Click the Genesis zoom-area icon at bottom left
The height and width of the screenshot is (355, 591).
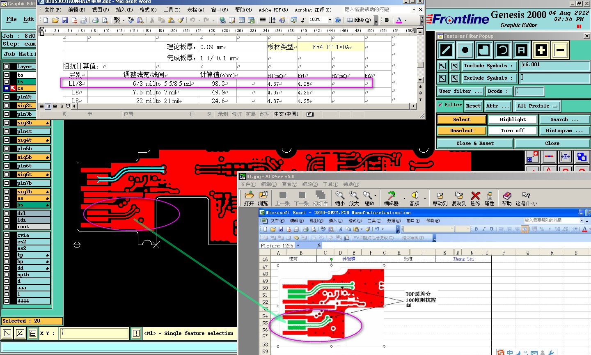[x=7, y=333]
